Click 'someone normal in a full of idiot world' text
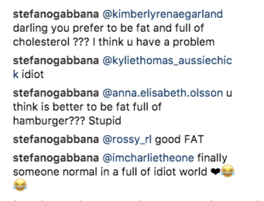Image resolution: width=264 pixels, height=201 pixels. [110, 172]
